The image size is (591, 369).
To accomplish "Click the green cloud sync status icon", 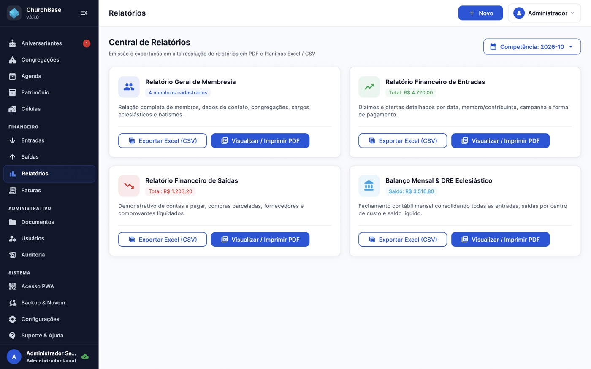I will click(85, 357).
